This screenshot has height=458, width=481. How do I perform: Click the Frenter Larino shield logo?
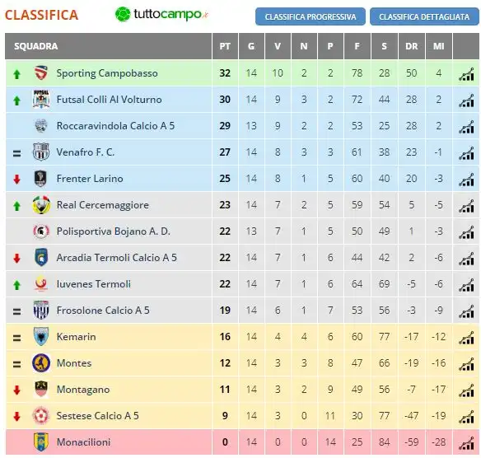pos(40,178)
